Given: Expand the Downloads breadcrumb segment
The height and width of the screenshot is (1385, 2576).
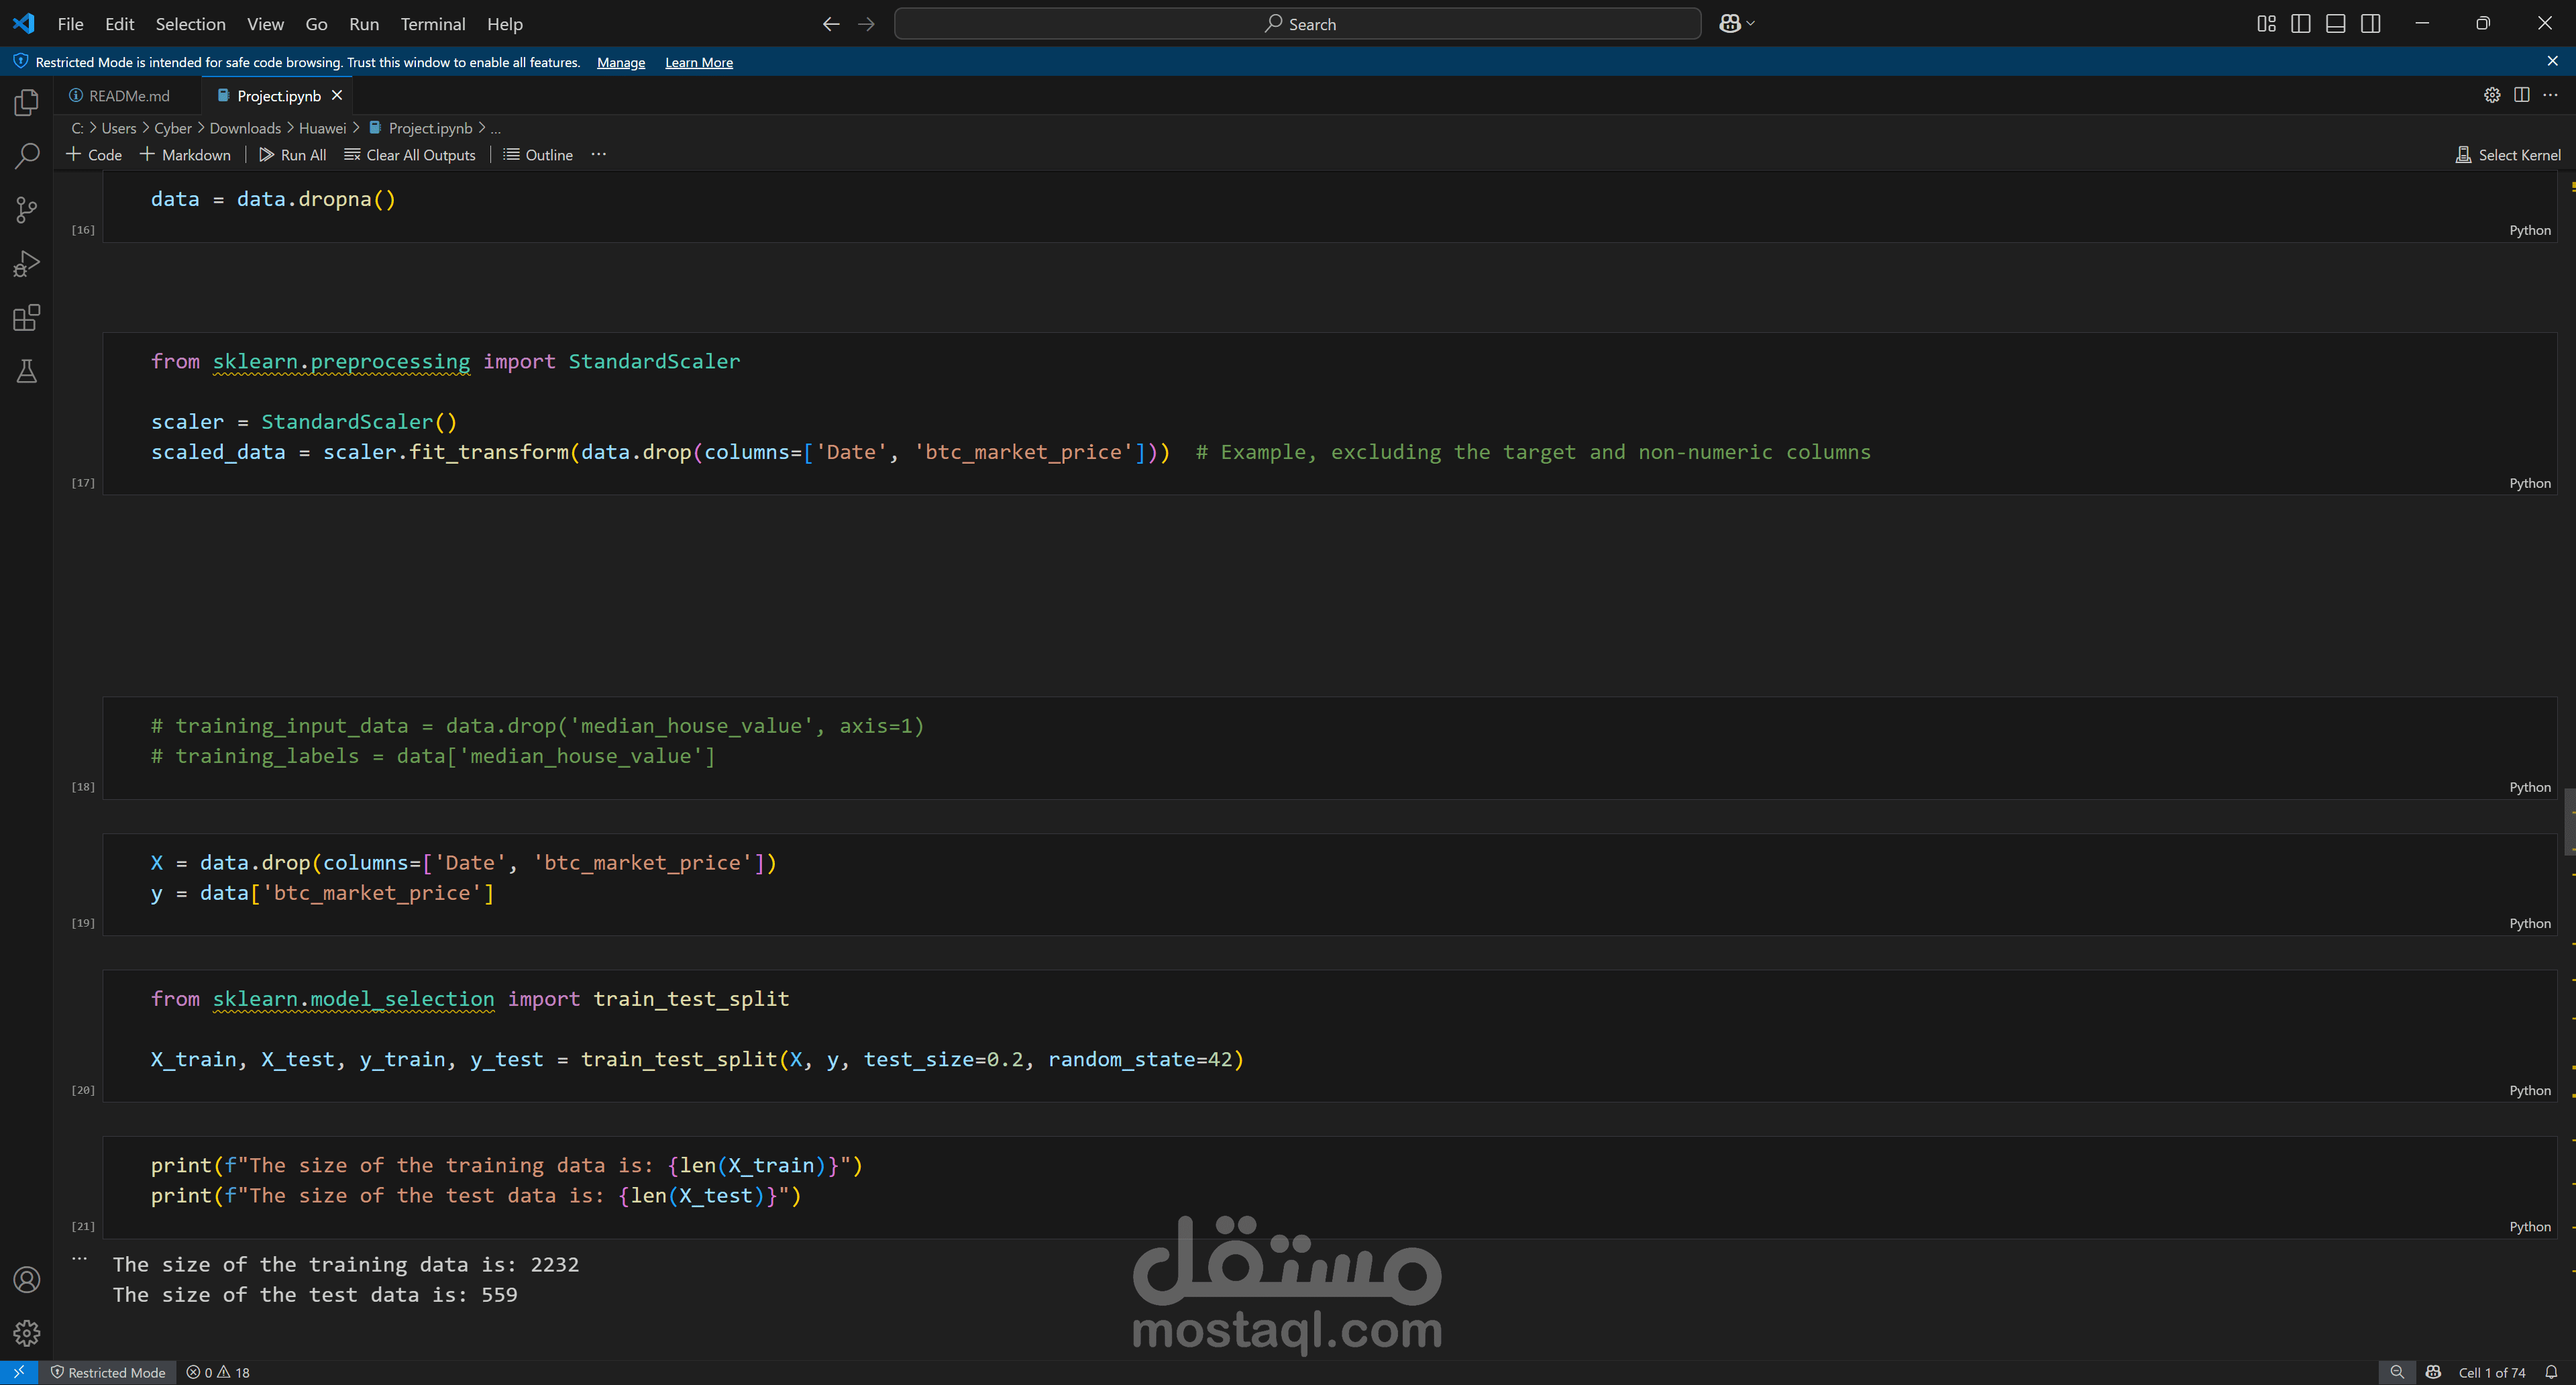Looking at the screenshot, I should point(245,128).
